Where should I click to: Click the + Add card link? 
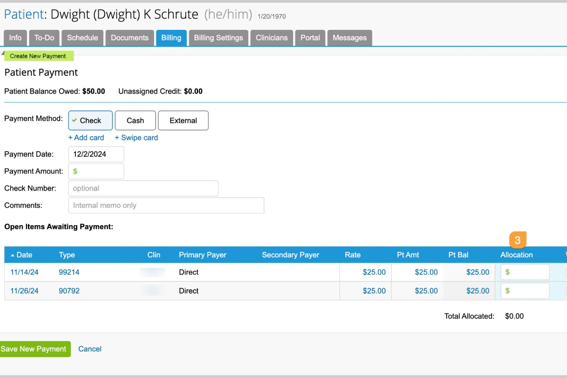tap(86, 137)
